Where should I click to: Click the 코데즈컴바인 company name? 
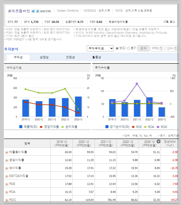pyautogui.click(x=19, y=11)
